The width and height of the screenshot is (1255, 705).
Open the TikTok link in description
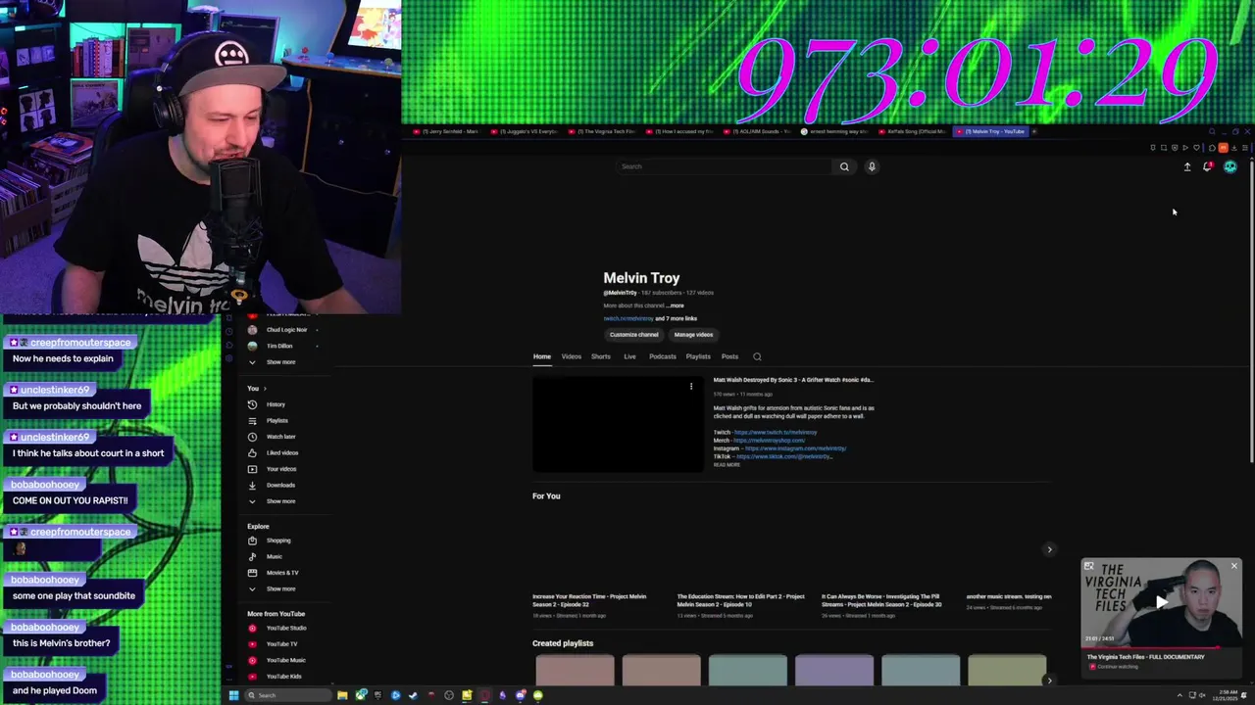(784, 456)
